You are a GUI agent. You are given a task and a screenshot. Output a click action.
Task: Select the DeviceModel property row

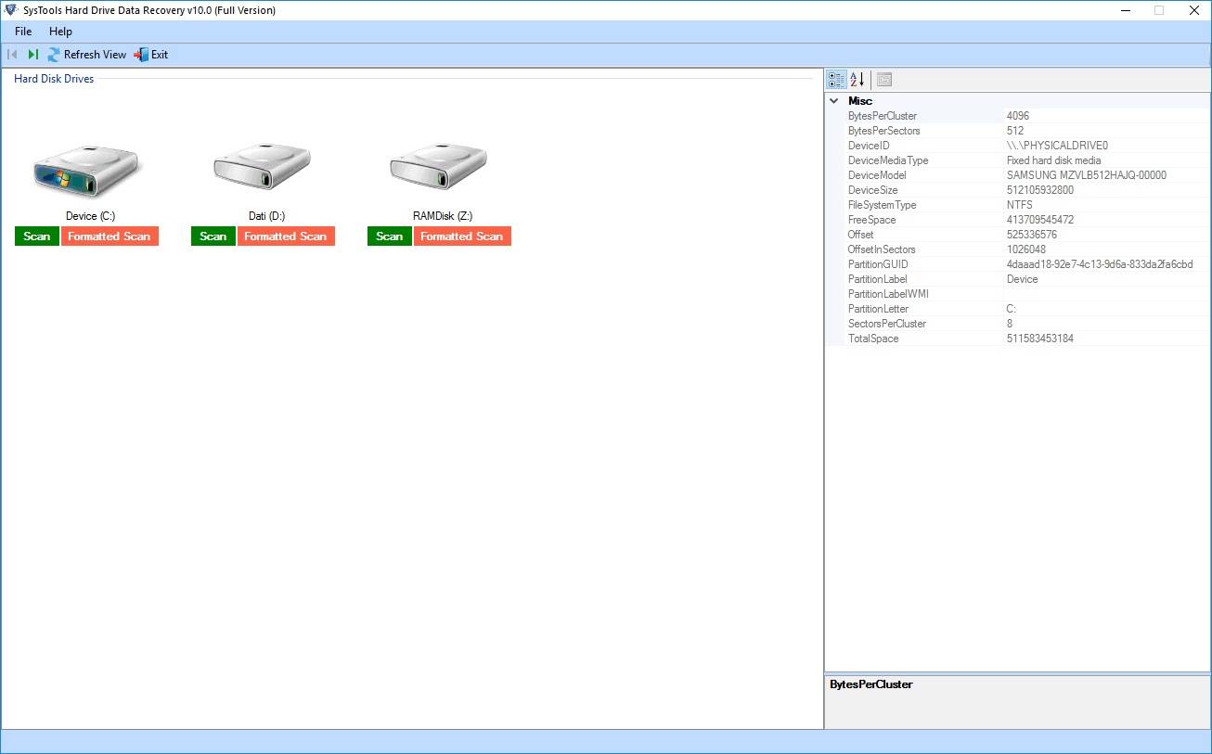click(x=1018, y=175)
